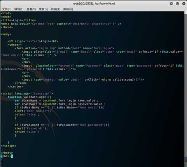Screen dimensions: 187x167
Task: Click the if ((sUserName == condition line
Action: (x=59, y=107)
